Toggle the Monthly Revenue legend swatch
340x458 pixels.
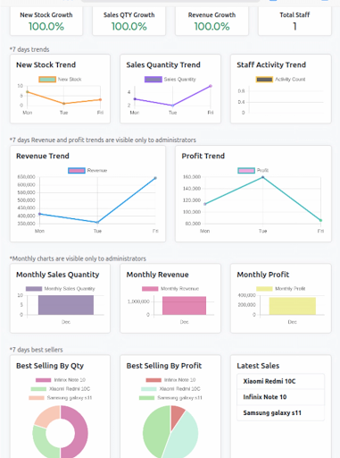coord(150,289)
